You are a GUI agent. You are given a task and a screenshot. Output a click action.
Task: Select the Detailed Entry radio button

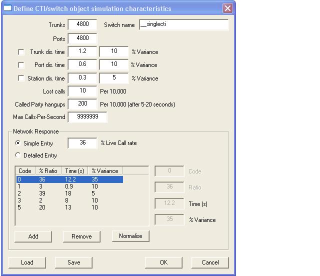click(18, 155)
